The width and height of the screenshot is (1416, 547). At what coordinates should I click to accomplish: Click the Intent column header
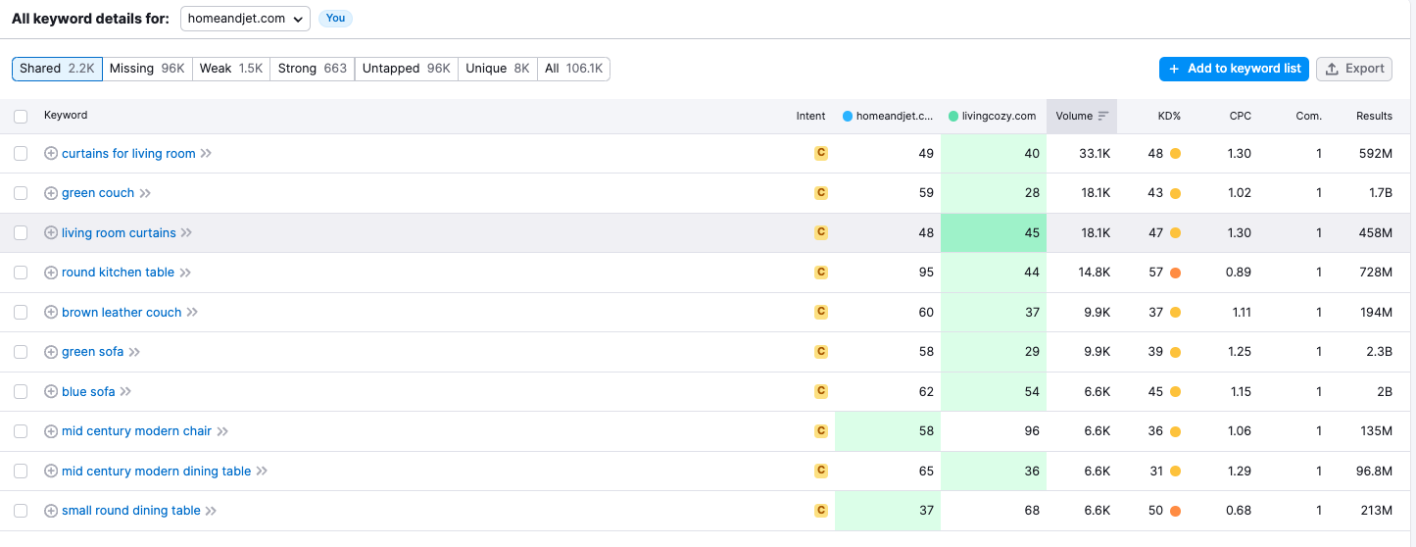point(810,116)
